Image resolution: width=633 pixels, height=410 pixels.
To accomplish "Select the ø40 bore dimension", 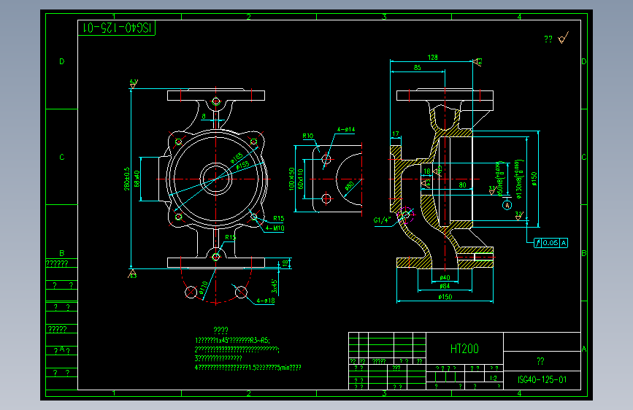I will (x=445, y=277).
